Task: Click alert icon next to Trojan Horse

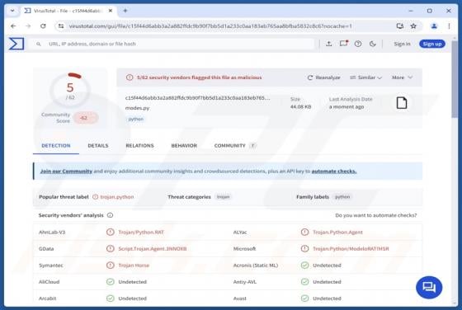Action: [111, 265]
